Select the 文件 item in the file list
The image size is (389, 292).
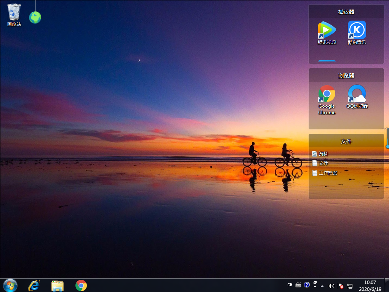[323, 163]
